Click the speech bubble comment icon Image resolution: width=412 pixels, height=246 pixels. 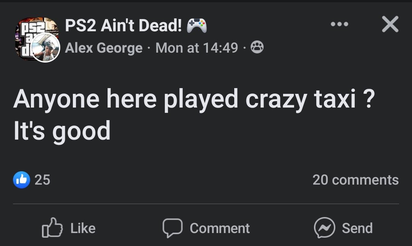click(173, 228)
